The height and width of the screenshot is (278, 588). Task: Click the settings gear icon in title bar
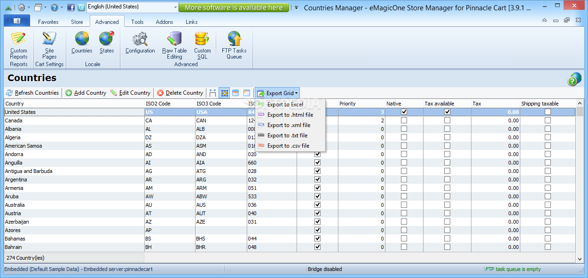click(x=22, y=8)
